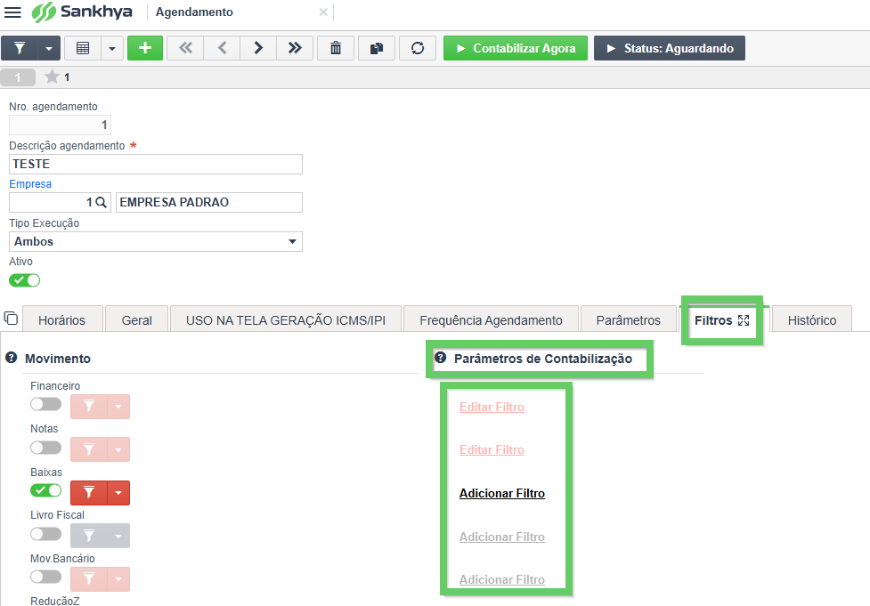The image size is (870, 606).
Task: Click the Livro Fiscal filter funnel button
Action: [x=89, y=536]
